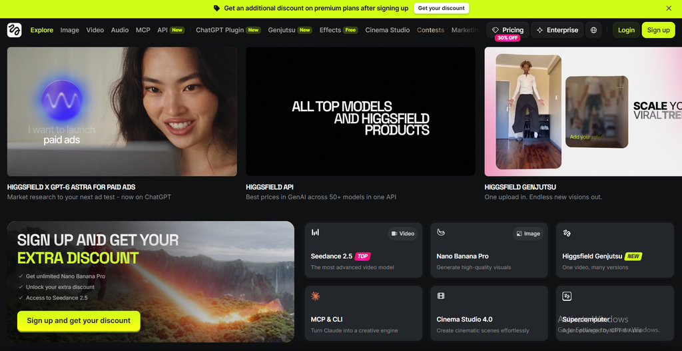This screenshot has height=351, width=682.
Task: Open Contests in the navigation bar
Action: 431,30
